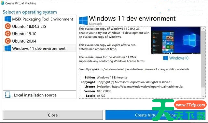The image size is (208, 123).
Task: Click the Copyright Microsoft Corporation value
Action: click(x=134, y=82)
